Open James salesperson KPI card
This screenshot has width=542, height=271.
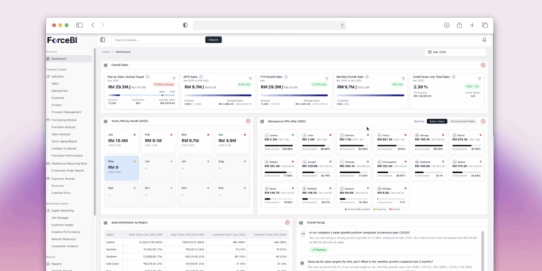(279, 142)
